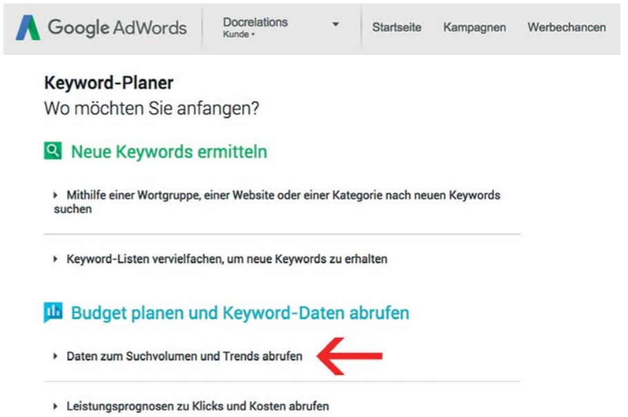Expand triangle beside Mithilfe einer Wortgruppe

point(55,195)
